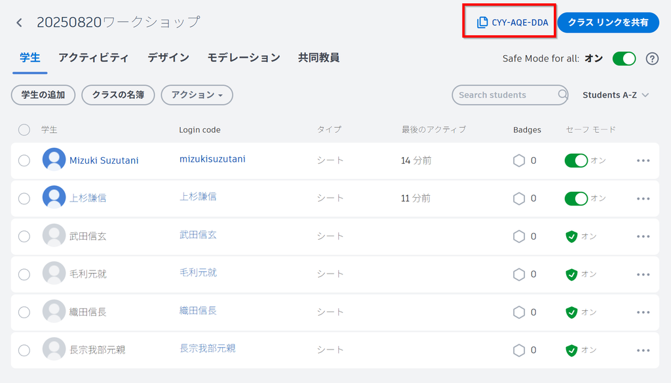Expand the アクション dropdown
Viewport: 671px width, 383px height.
pyautogui.click(x=197, y=95)
